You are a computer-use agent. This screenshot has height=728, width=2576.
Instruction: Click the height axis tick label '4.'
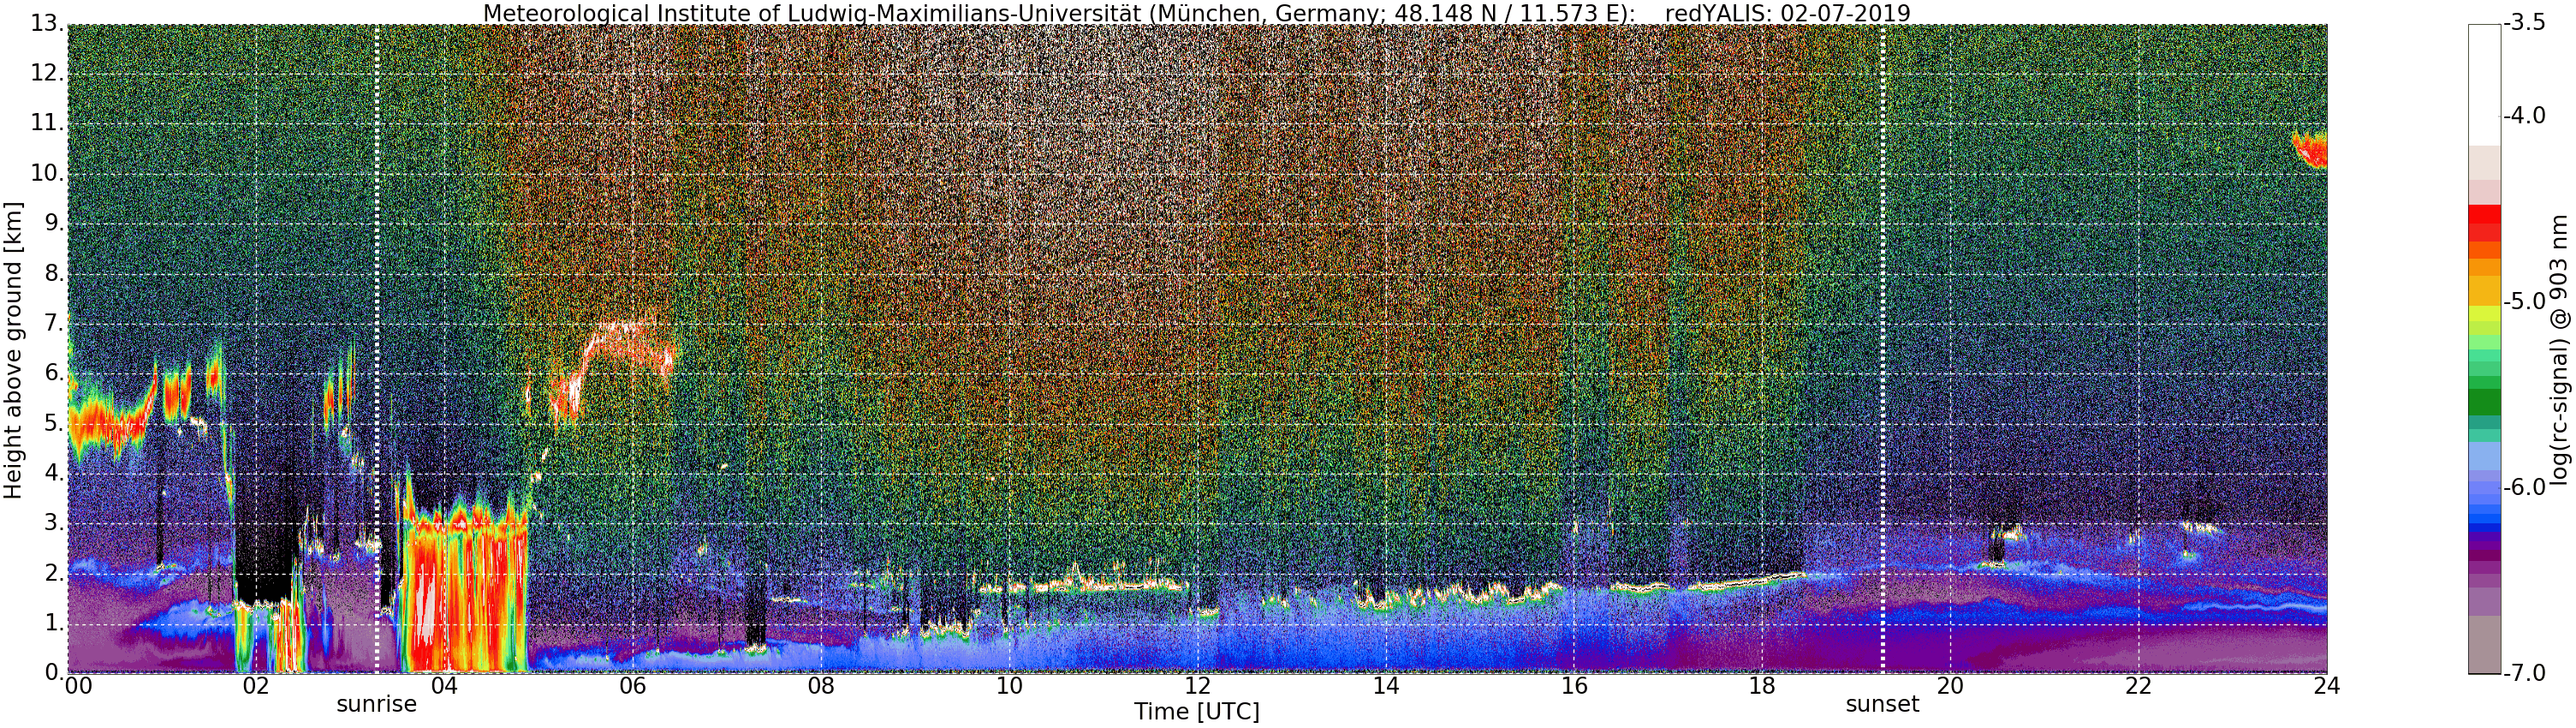[53, 473]
